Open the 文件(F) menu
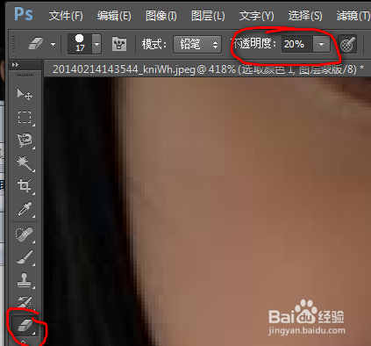 point(66,16)
